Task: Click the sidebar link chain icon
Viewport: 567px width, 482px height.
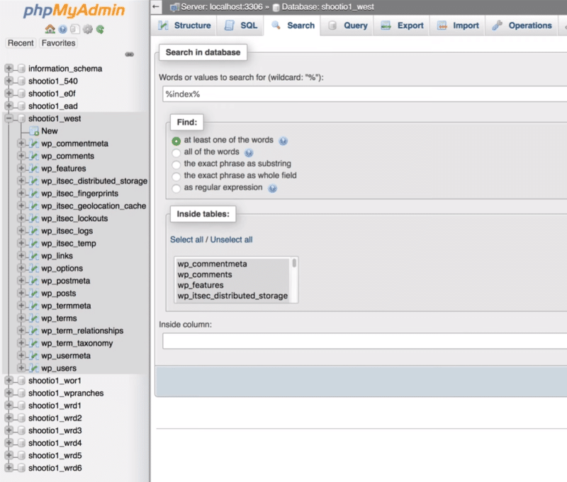Action: (130, 55)
